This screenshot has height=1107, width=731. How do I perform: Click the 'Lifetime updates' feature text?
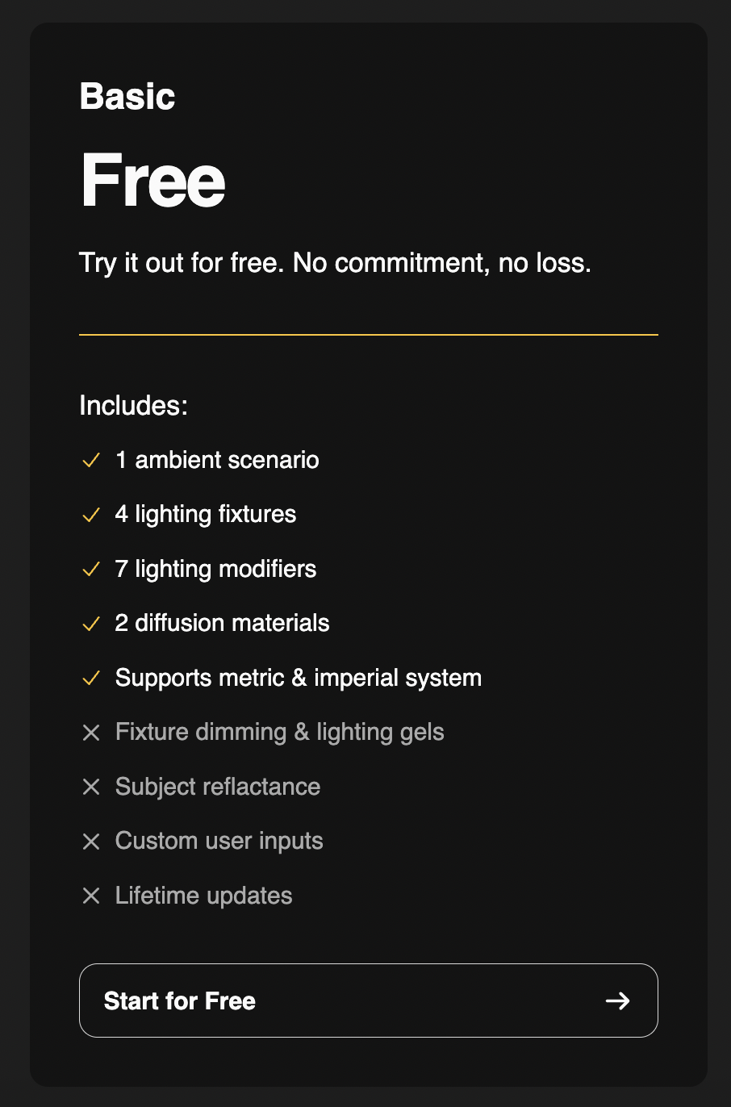point(203,896)
